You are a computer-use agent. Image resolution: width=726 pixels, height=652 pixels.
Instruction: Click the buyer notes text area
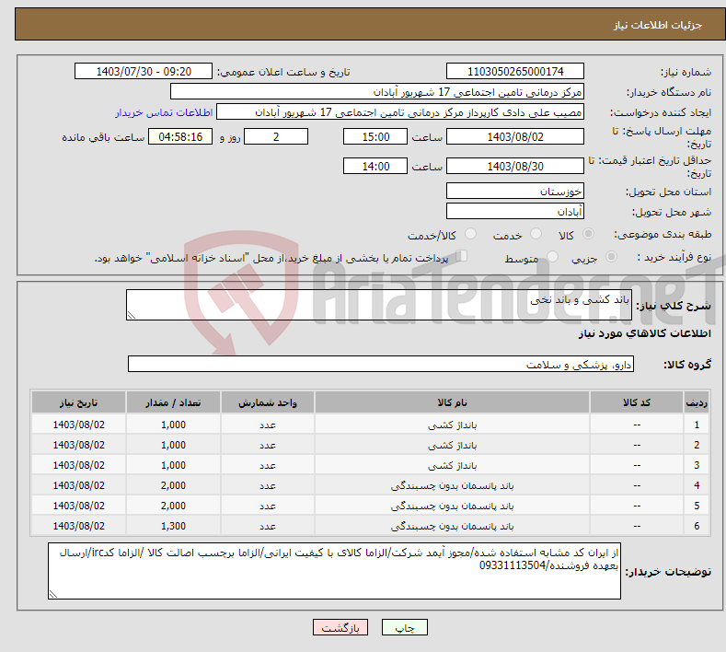[334, 571]
